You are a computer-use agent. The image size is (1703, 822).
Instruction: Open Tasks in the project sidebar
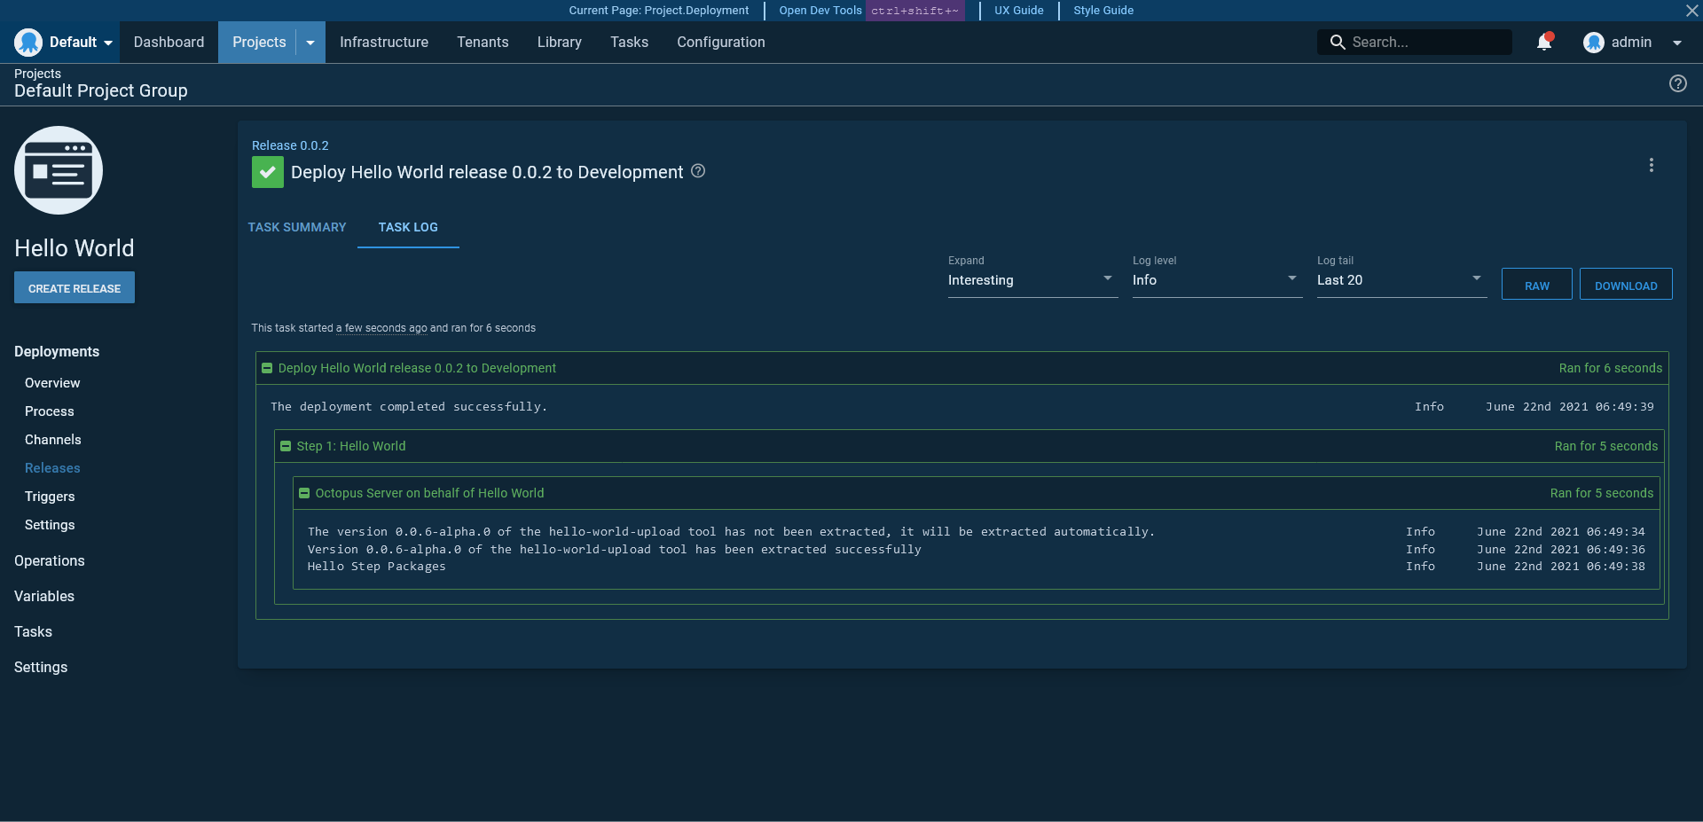(x=33, y=631)
